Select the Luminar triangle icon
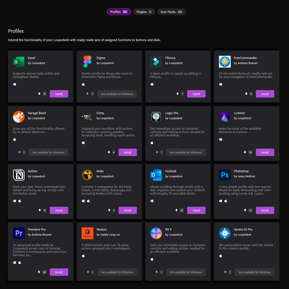This screenshot has width=289, height=289. click(x=225, y=117)
